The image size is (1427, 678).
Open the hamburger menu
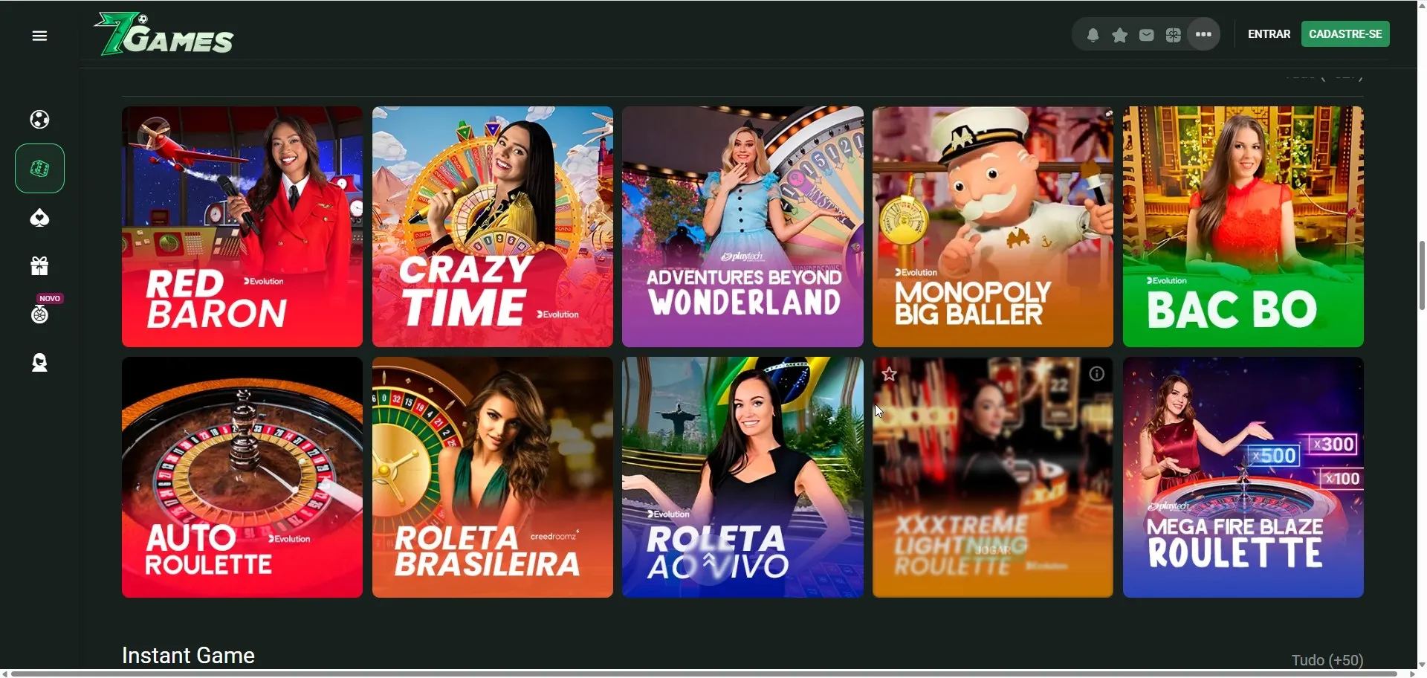pyautogui.click(x=39, y=36)
